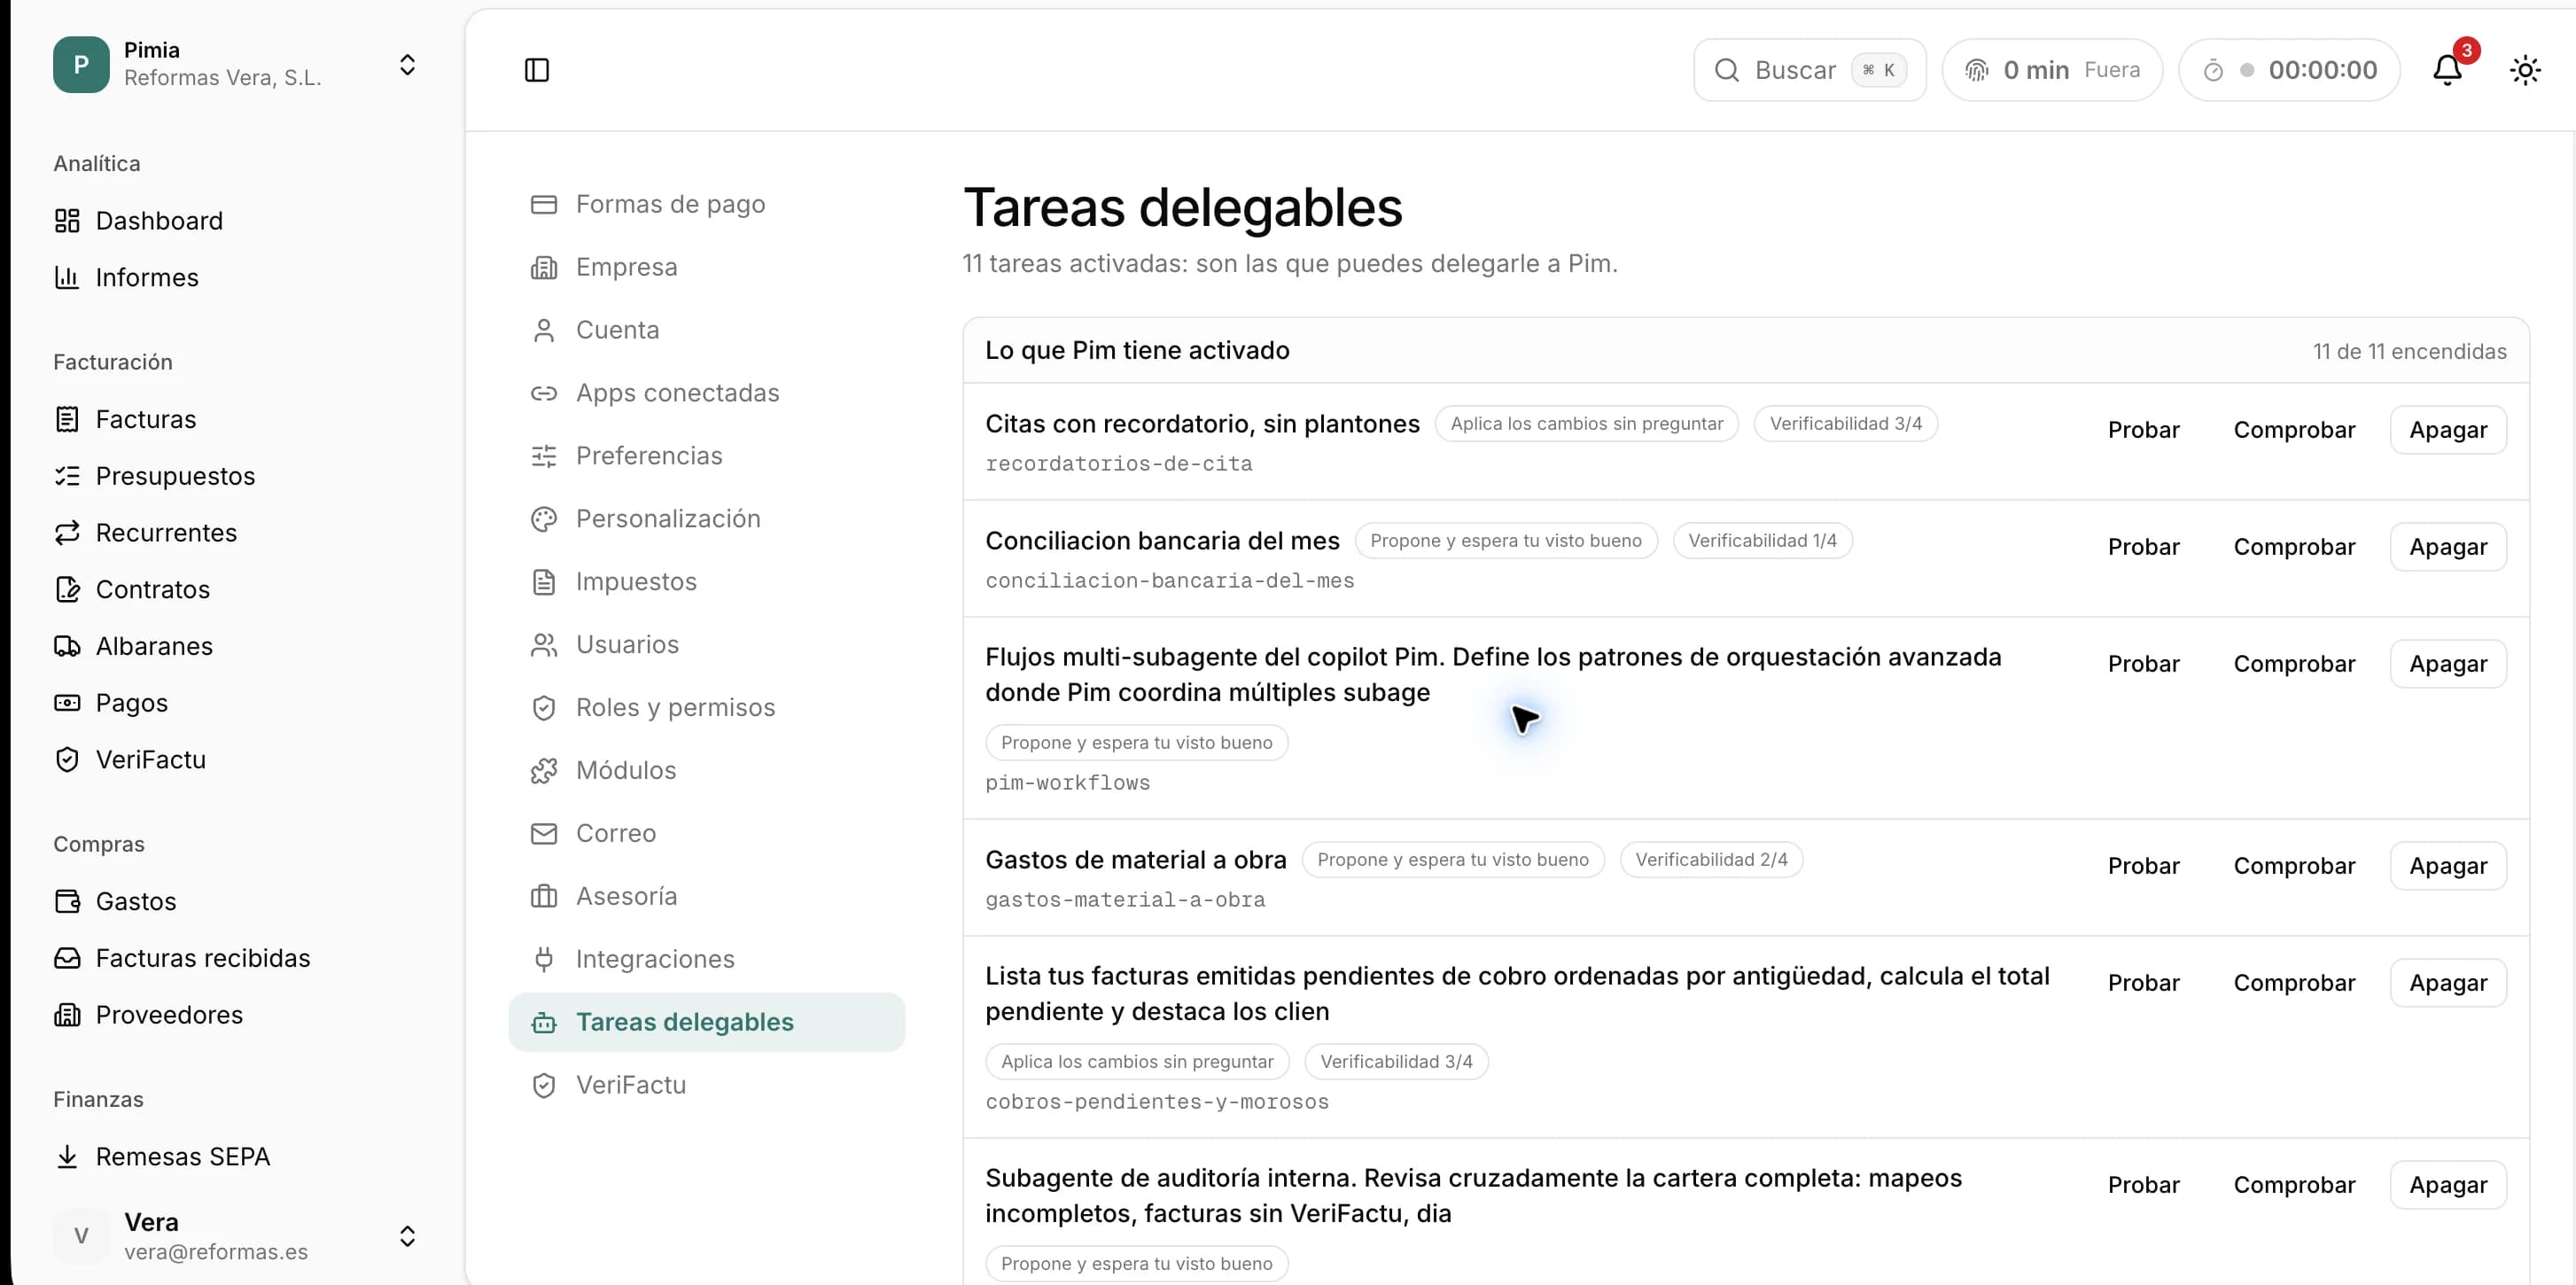Click the 0 min Fuera clock-in pill

(x=2052, y=70)
